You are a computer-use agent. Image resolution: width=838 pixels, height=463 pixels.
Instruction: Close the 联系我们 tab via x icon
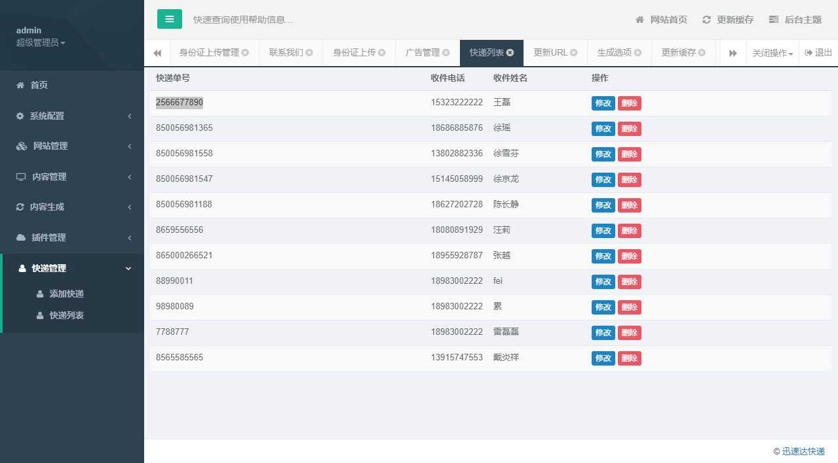click(309, 52)
